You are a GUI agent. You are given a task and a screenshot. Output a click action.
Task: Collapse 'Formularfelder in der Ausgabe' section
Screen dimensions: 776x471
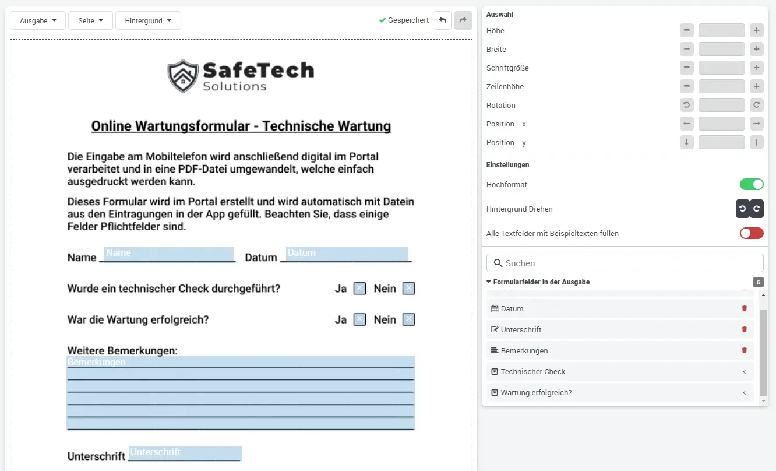pos(488,282)
